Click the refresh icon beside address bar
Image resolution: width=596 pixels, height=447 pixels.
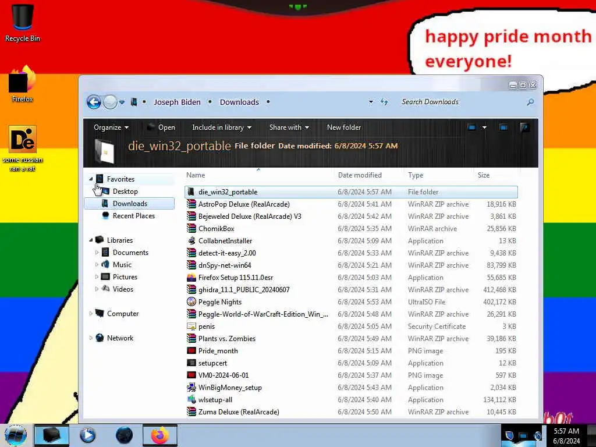click(384, 102)
